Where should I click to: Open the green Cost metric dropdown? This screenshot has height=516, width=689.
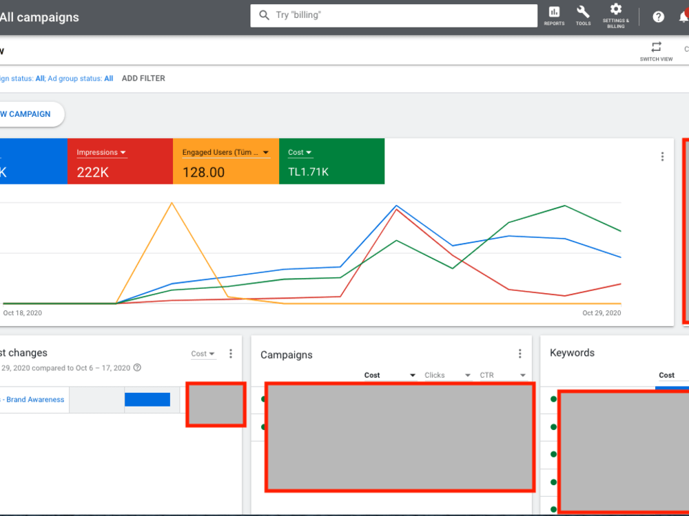click(x=300, y=153)
